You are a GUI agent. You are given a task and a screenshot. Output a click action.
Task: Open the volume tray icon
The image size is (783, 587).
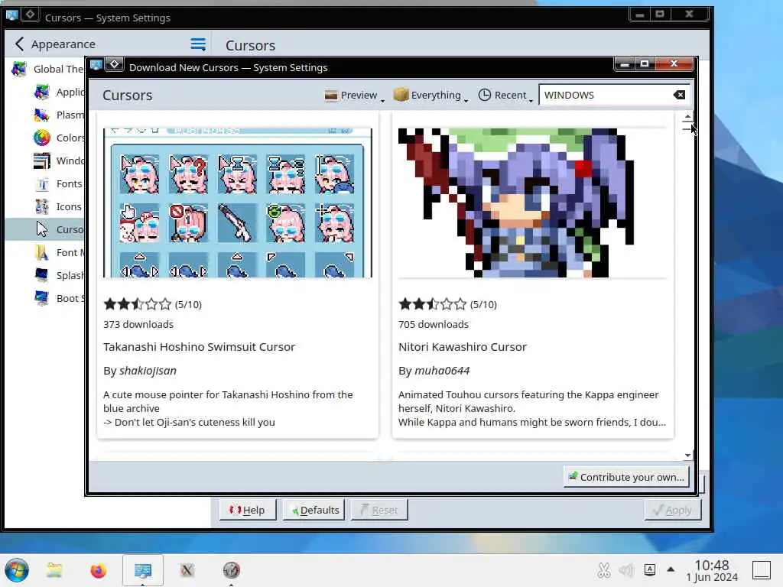click(x=626, y=569)
